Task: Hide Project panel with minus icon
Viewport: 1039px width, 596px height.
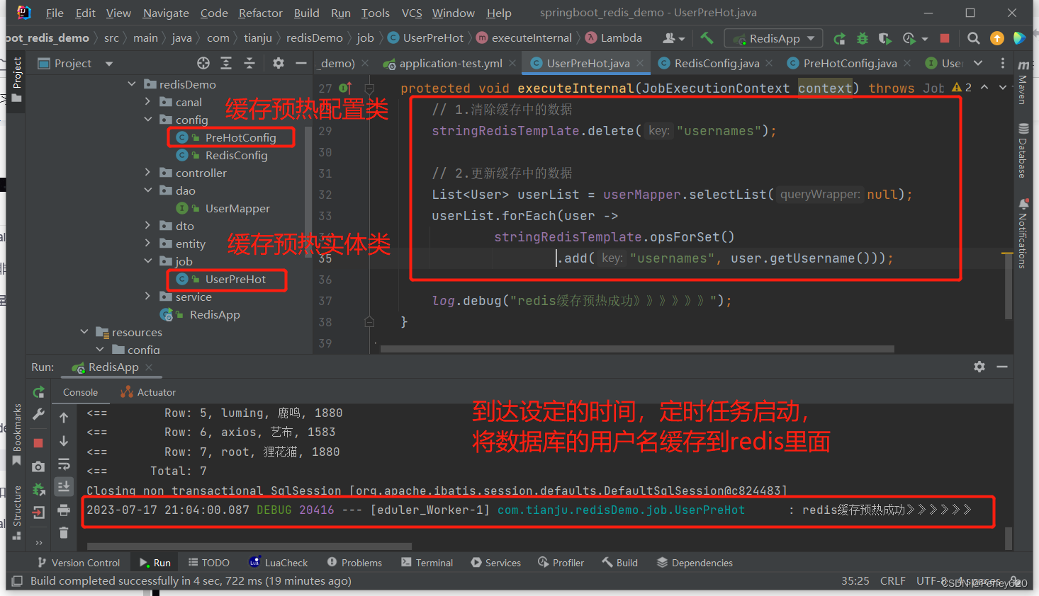Action: (x=301, y=63)
